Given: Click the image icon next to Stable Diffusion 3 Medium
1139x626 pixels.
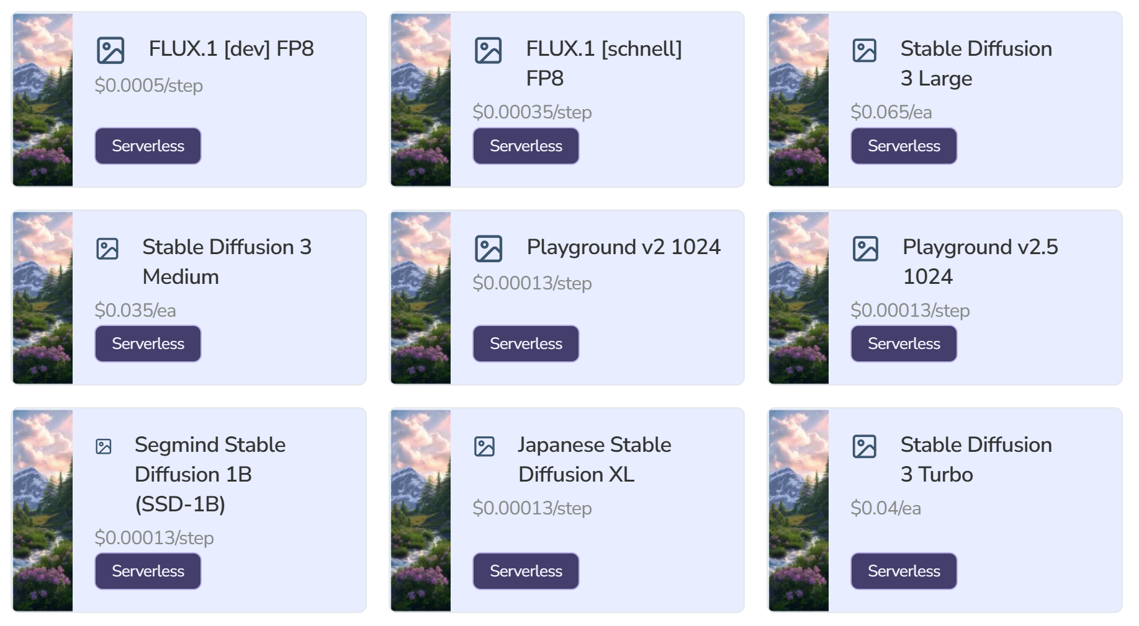Looking at the screenshot, I should (107, 249).
